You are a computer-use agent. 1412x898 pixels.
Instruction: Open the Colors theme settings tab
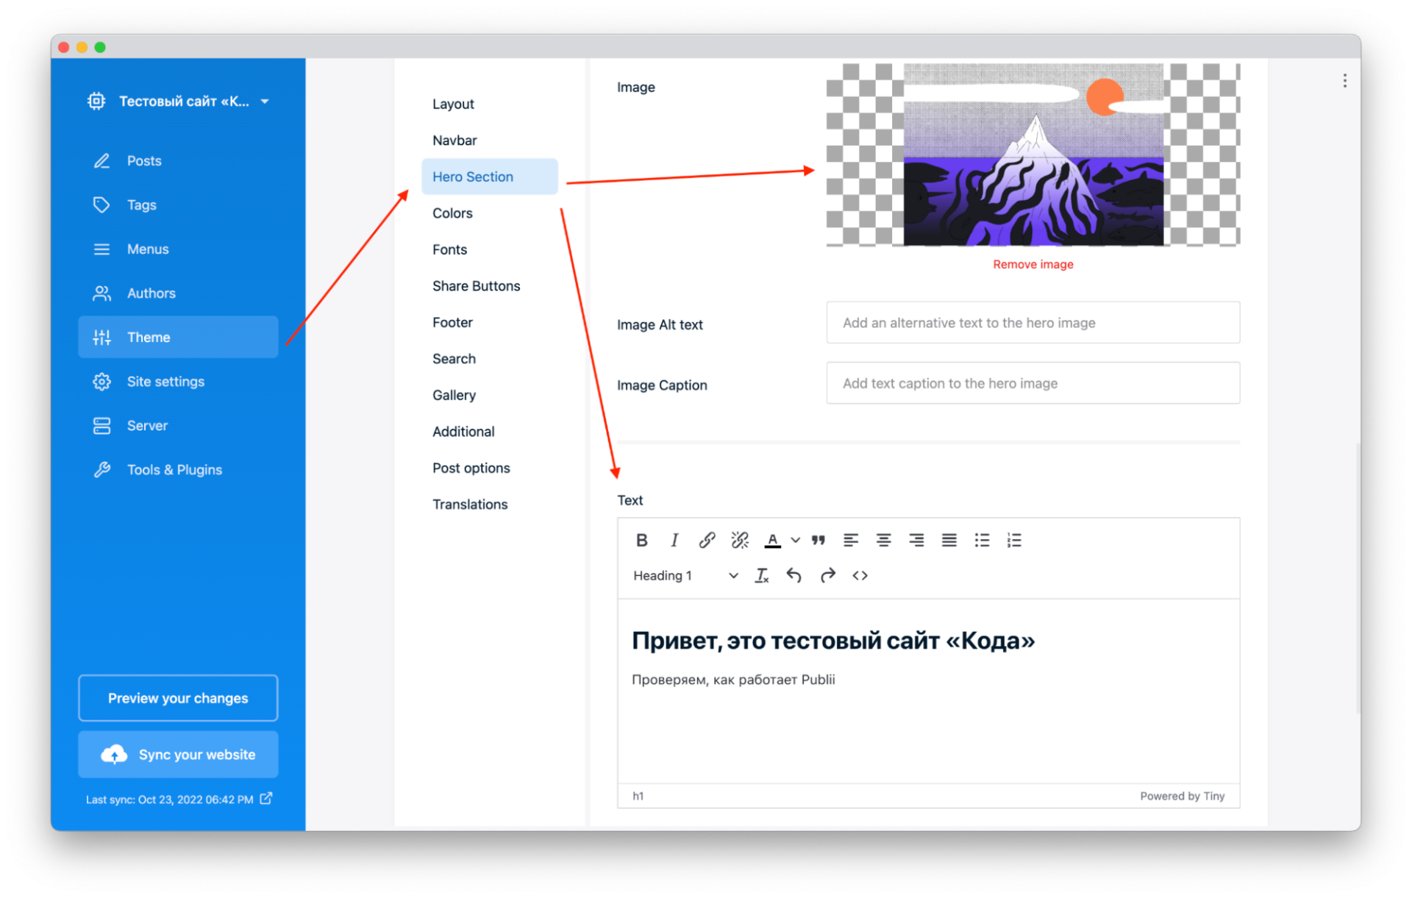pos(452,213)
